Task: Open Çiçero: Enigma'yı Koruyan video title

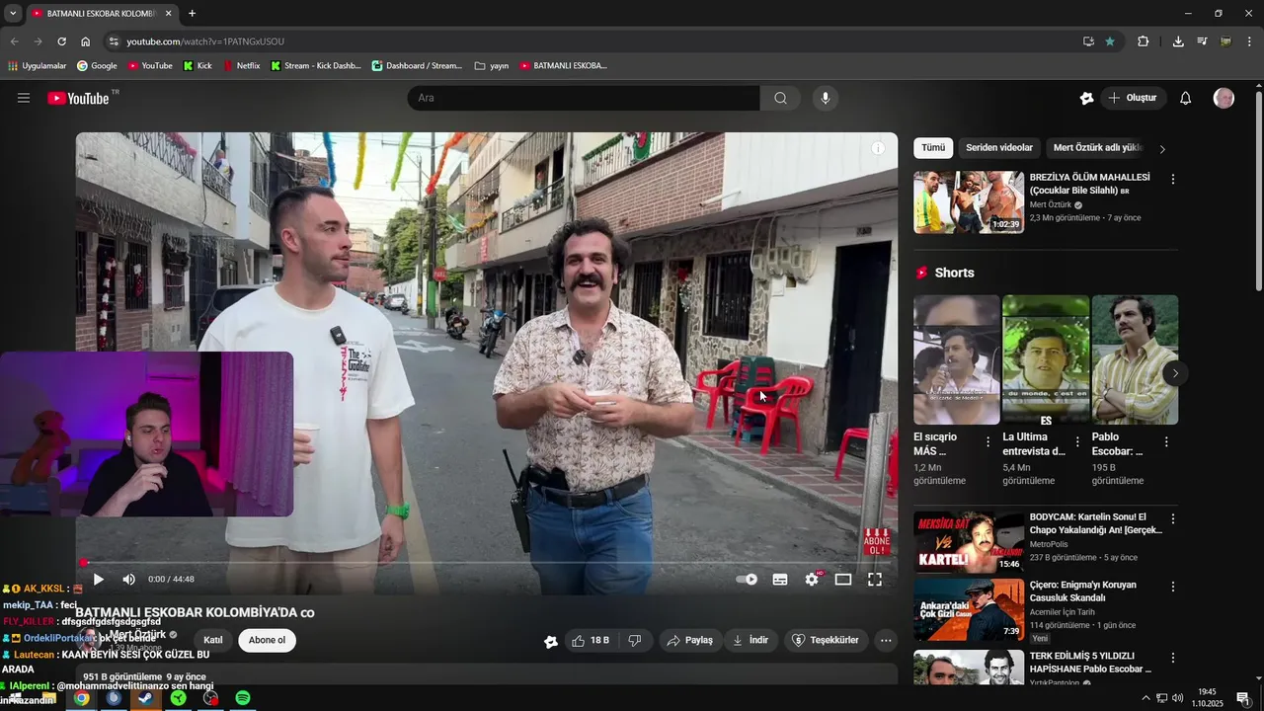Action: click(x=1083, y=592)
